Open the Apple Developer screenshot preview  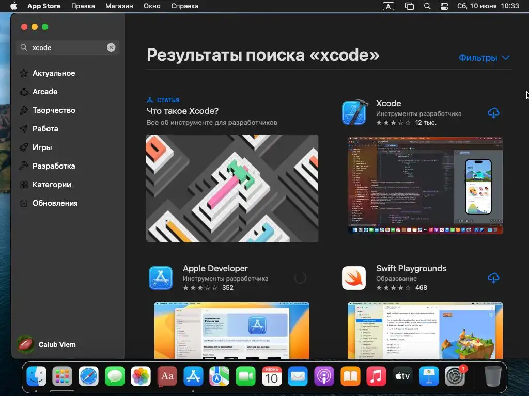click(x=232, y=331)
